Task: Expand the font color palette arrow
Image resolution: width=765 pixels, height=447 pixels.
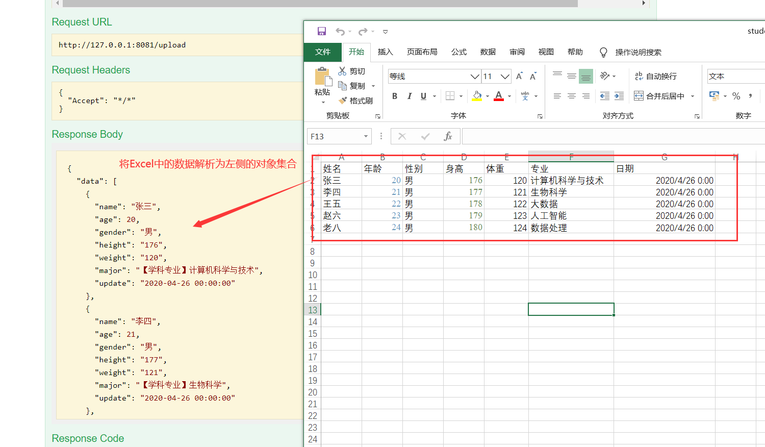Action: 509,96
